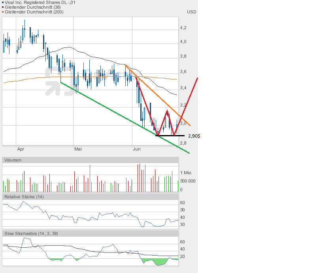Click the 500.000 volume axis label

coord(187,181)
